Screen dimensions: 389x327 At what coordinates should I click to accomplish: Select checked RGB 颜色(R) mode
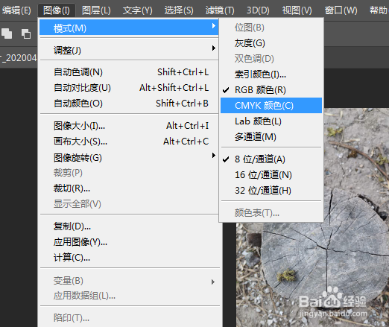coord(271,90)
